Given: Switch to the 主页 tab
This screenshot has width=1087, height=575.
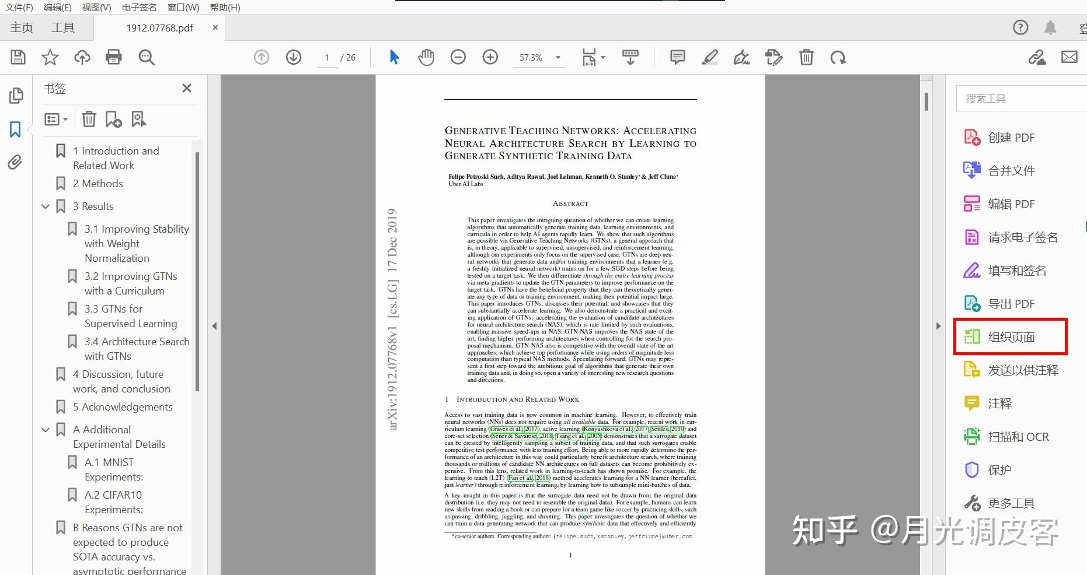Looking at the screenshot, I should tap(21, 27).
